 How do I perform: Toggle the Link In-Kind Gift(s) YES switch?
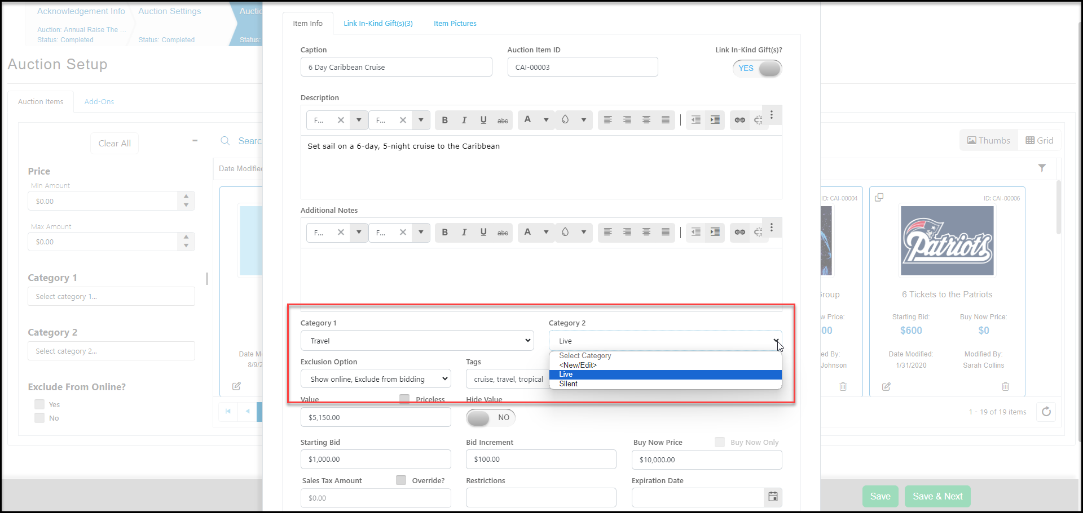tap(757, 68)
